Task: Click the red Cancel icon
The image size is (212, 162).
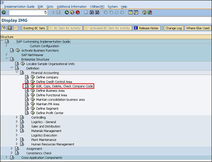Action: pyautogui.click(x=77, y=12)
